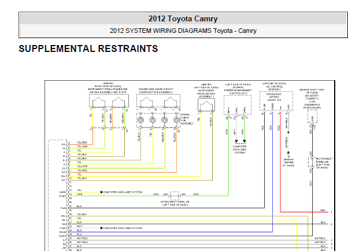Click the 'RED' label beside output wire 1
This screenshot has width=348, height=251.
[323, 210]
